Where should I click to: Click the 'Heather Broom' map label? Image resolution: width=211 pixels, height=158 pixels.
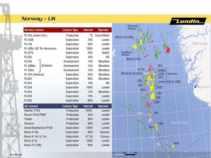point(126,53)
